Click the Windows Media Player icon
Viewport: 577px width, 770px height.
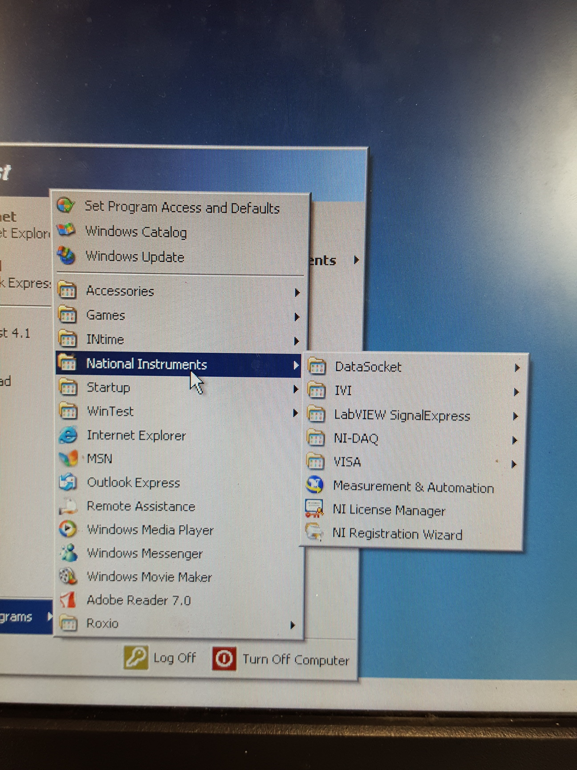coord(68,529)
